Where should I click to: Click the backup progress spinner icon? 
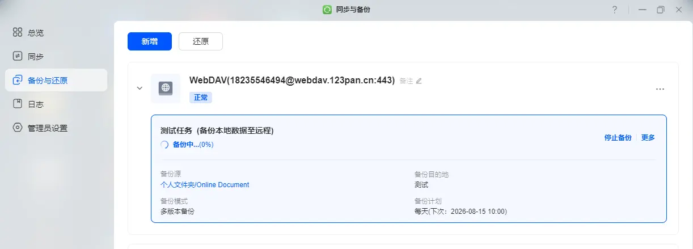(x=164, y=145)
